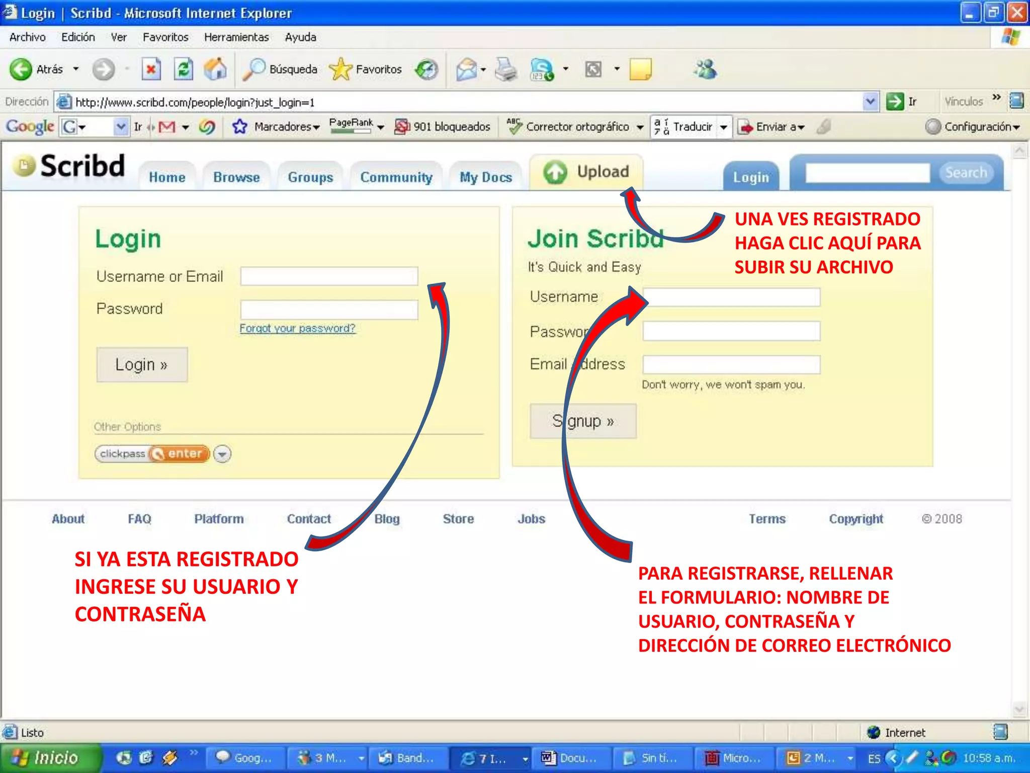Open the Herramientas menu

coord(236,37)
